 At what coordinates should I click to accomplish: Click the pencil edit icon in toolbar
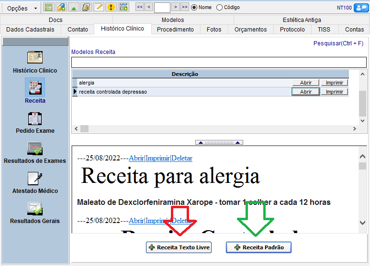click(x=99, y=7)
